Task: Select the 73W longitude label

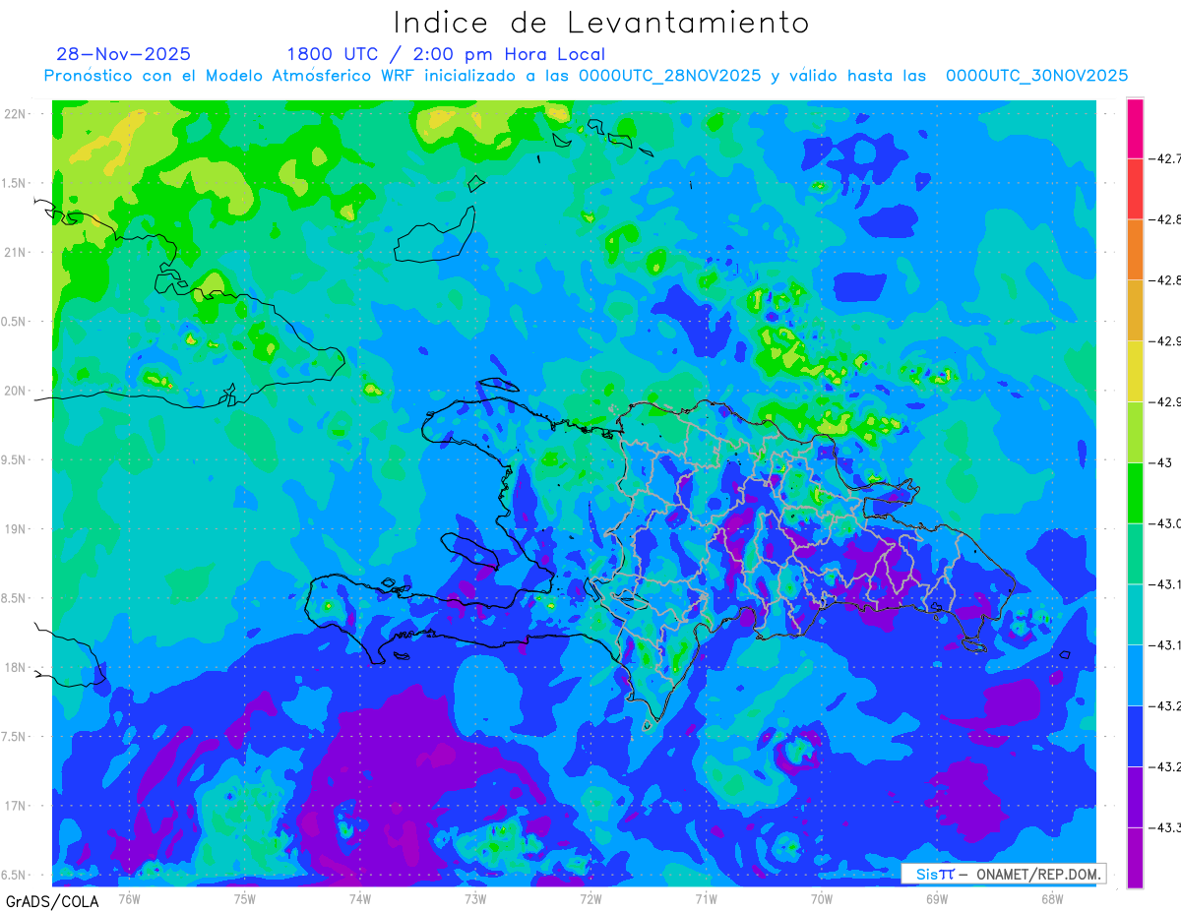Action: click(x=475, y=897)
